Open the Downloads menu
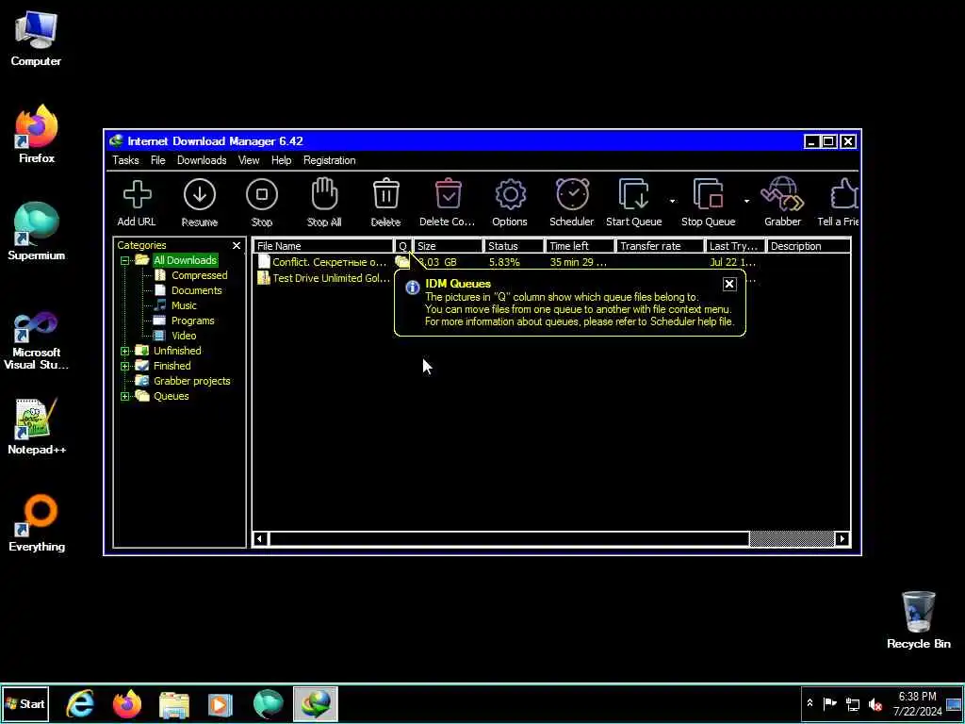This screenshot has height=724, width=965. coord(202,160)
